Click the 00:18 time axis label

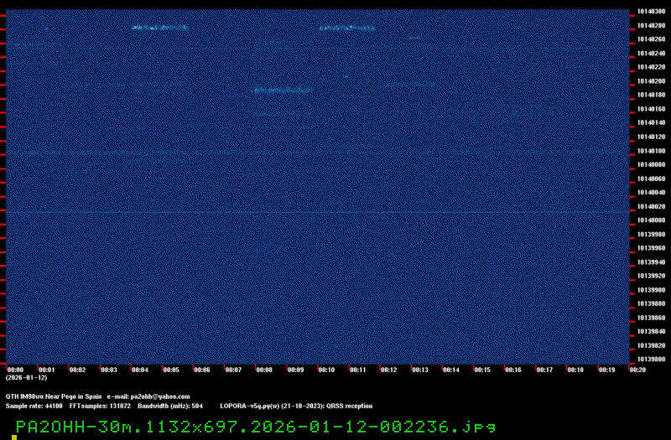575,370
